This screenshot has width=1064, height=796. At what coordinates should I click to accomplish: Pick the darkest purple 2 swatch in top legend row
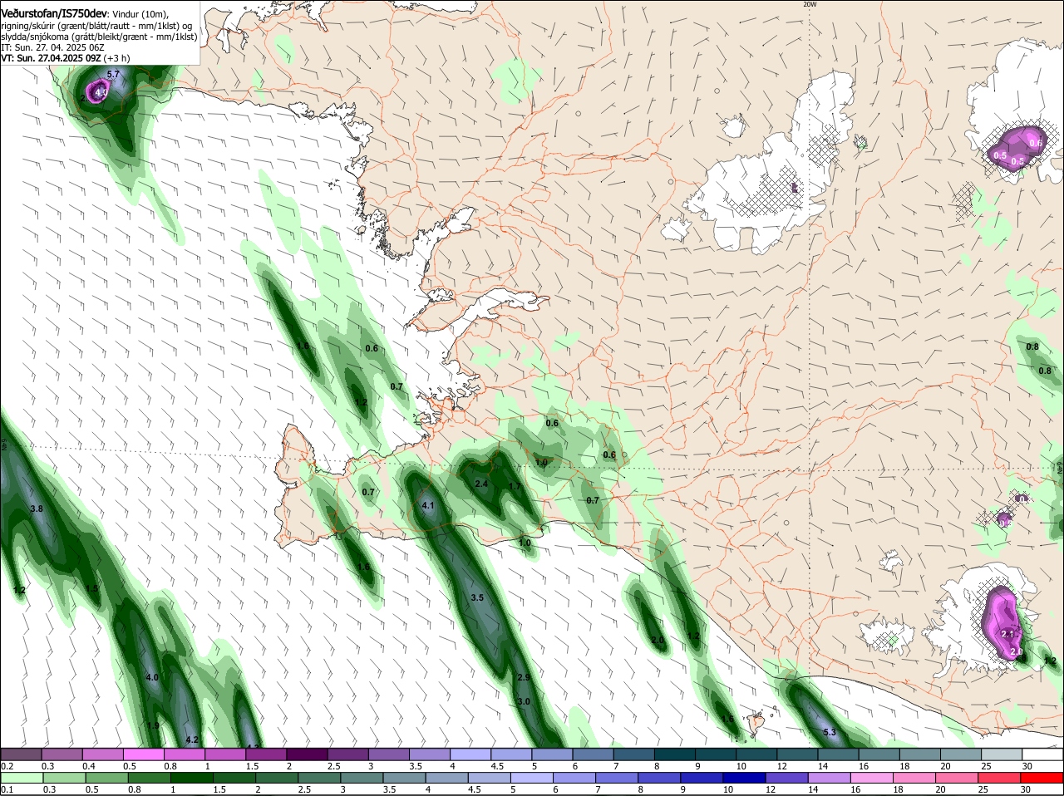point(307,754)
